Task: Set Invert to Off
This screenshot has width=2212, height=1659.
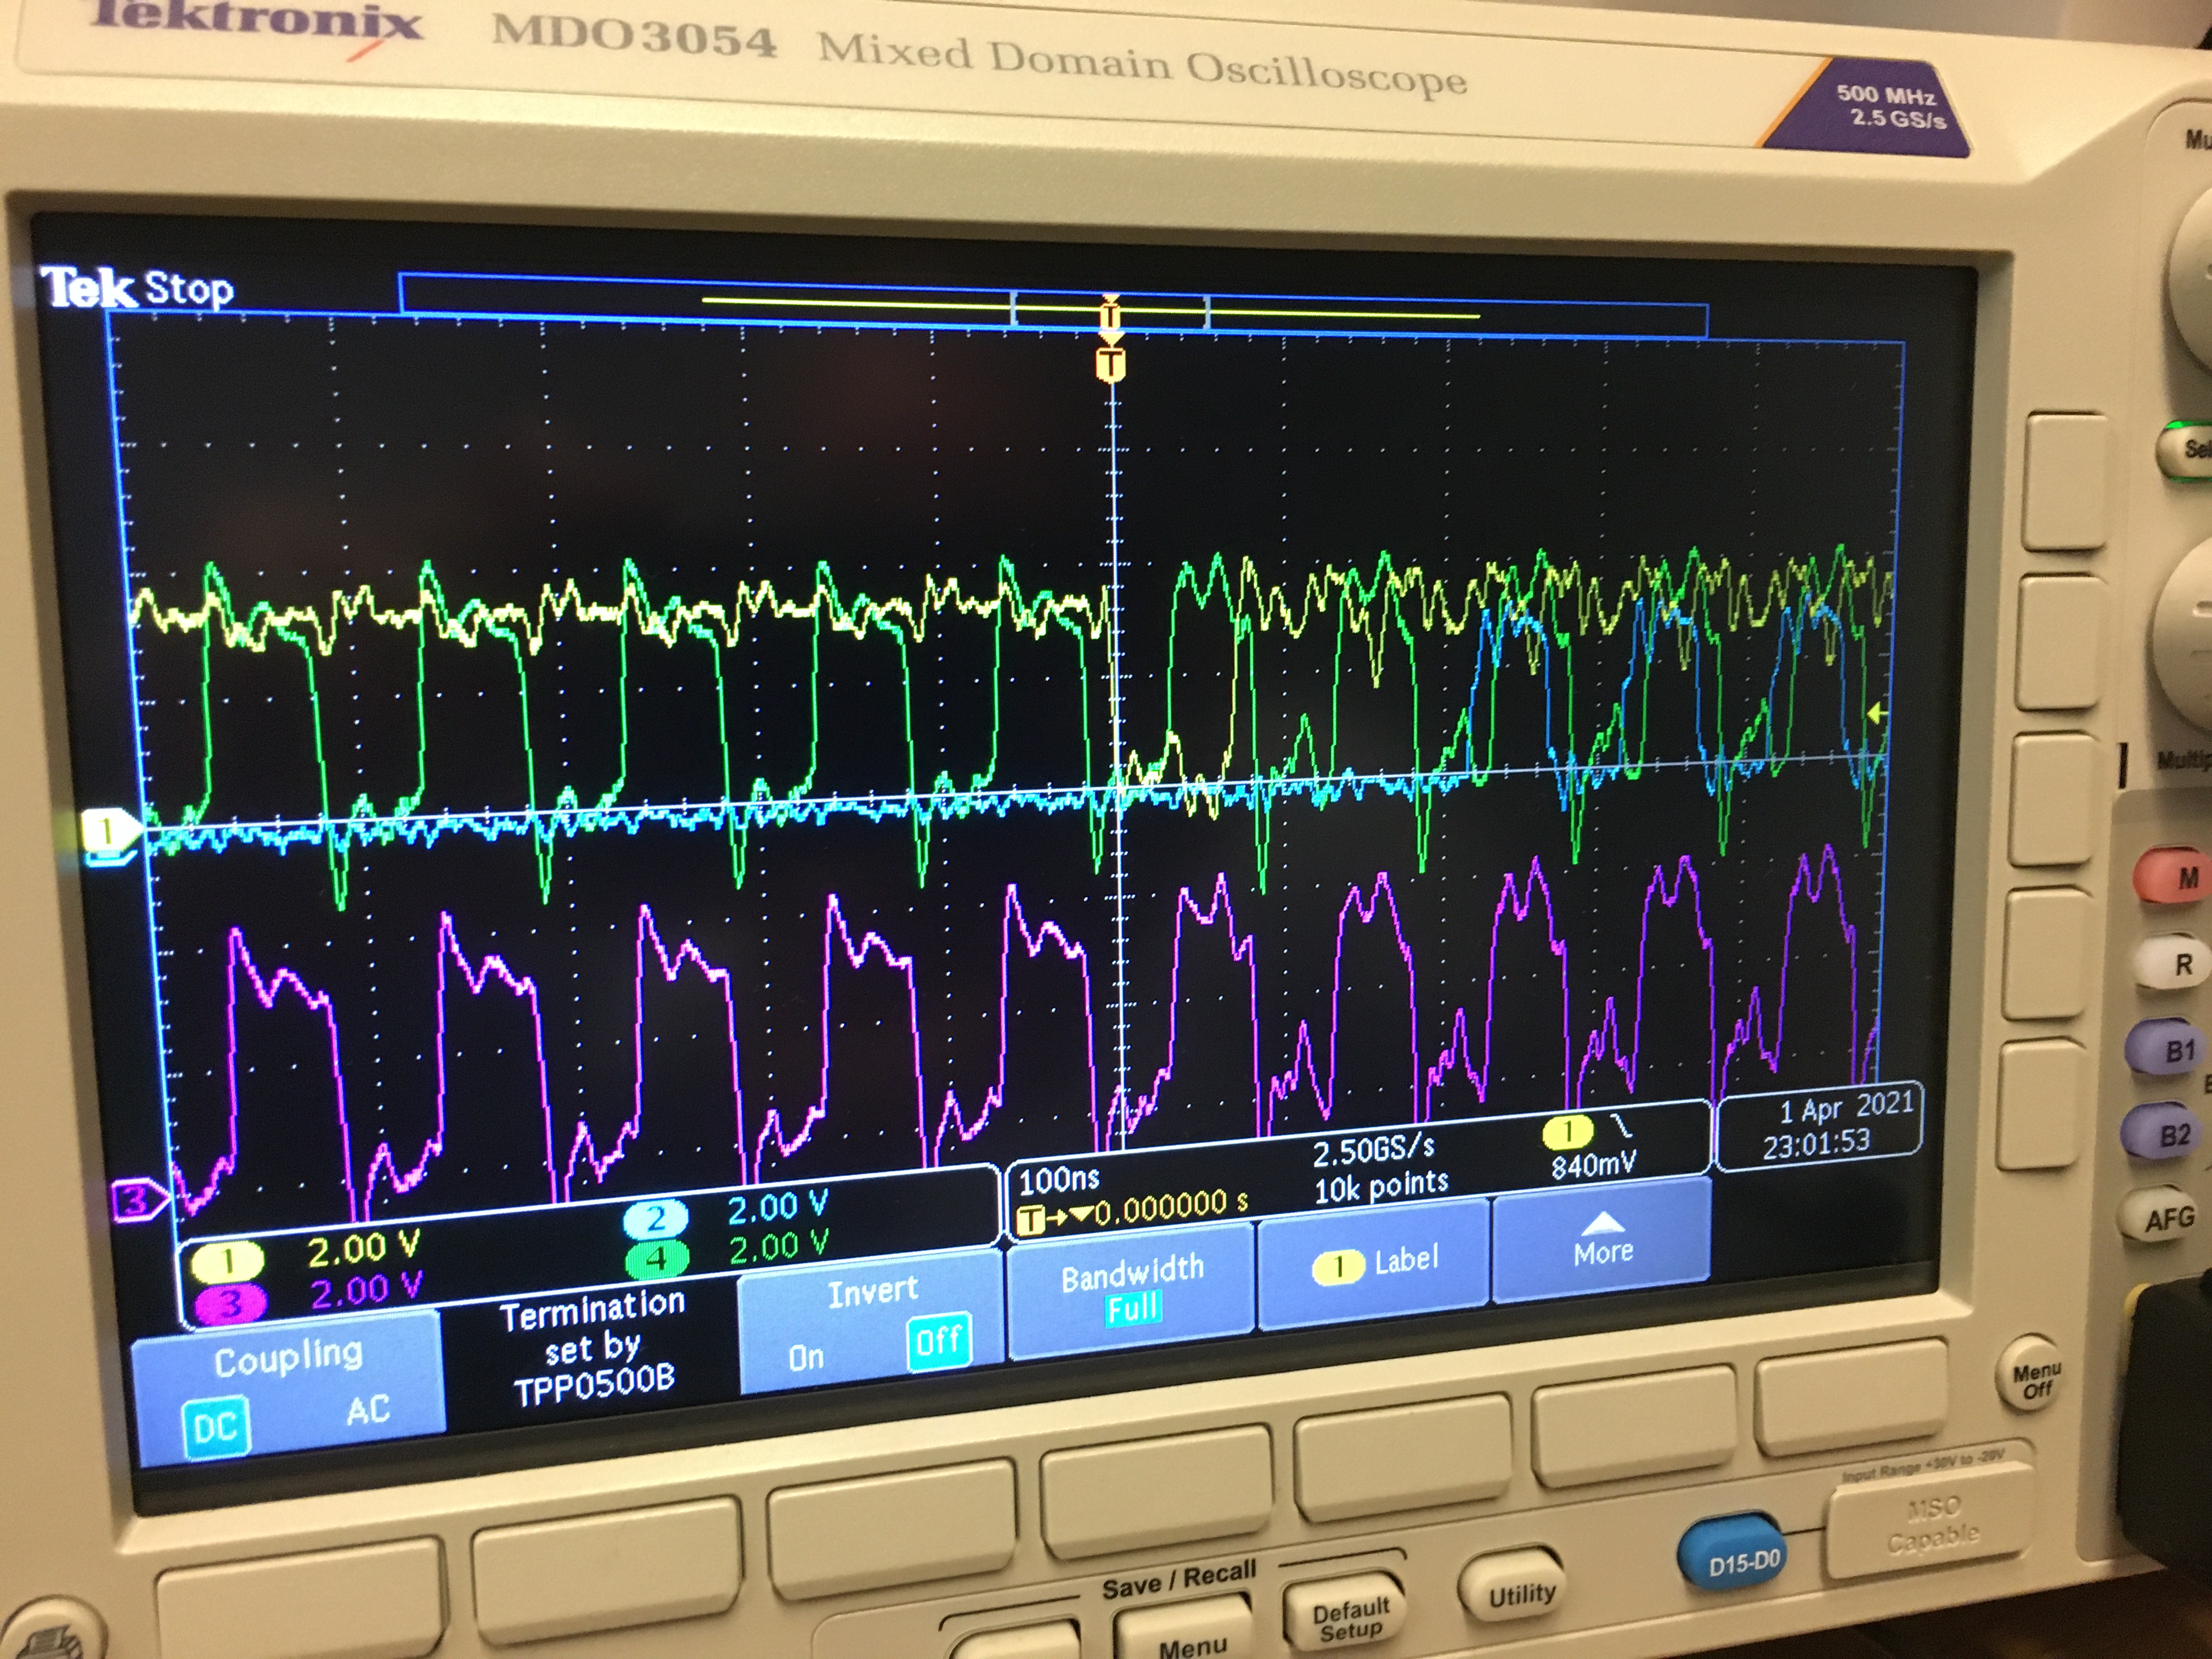Action: click(x=938, y=1341)
